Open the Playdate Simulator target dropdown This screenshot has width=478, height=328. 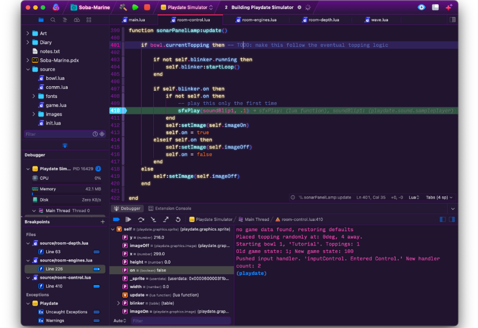187,7
